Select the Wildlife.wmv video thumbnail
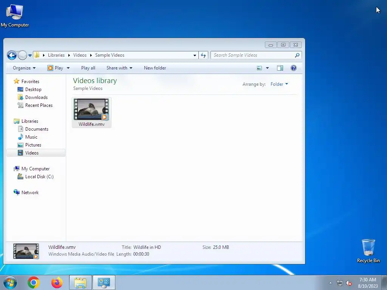The width and height of the screenshot is (387, 290). [x=91, y=109]
